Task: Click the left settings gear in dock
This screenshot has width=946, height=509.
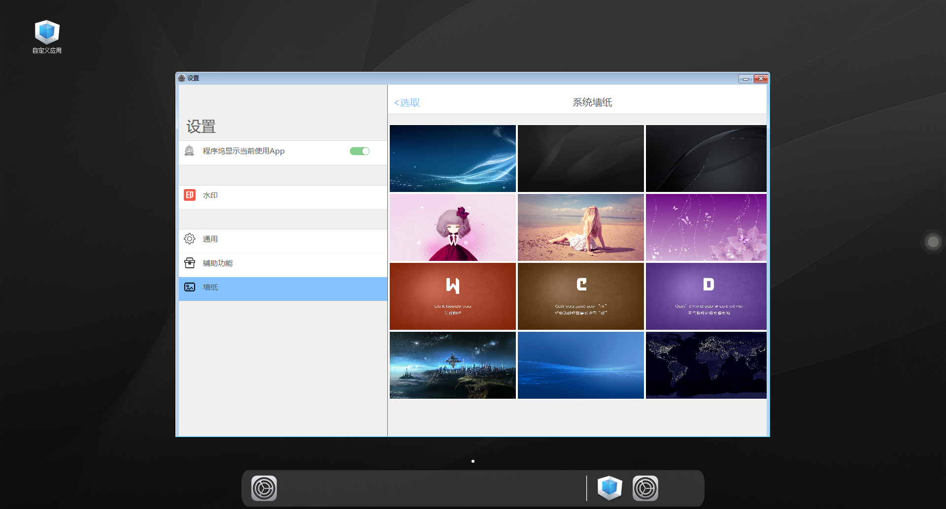Action: click(x=264, y=488)
